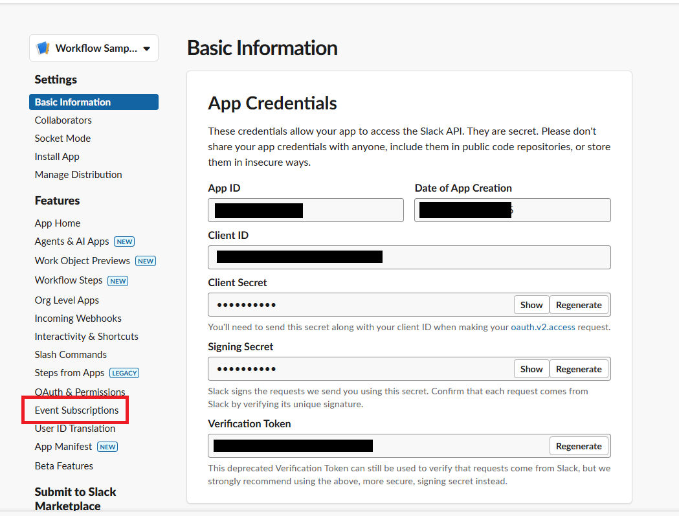Open OAuth & Permissions page
The width and height of the screenshot is (679, 516).
click(80, 392)
